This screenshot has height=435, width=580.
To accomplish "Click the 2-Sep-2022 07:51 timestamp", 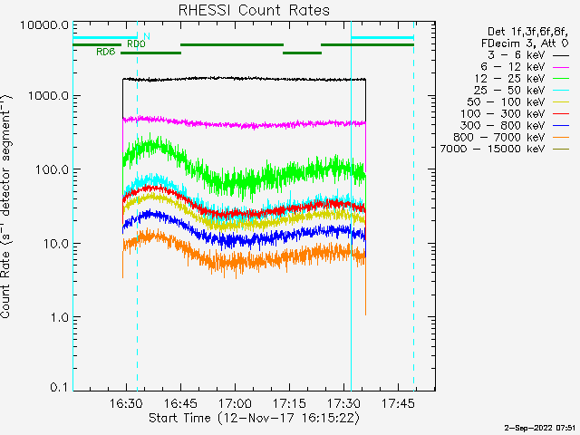I will click(x=540, y=429).
